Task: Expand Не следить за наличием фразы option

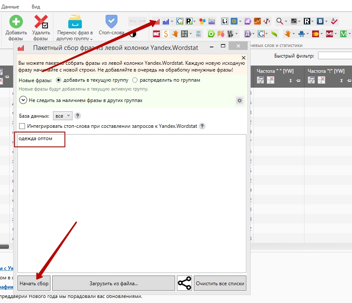Action: coord(23,100)
